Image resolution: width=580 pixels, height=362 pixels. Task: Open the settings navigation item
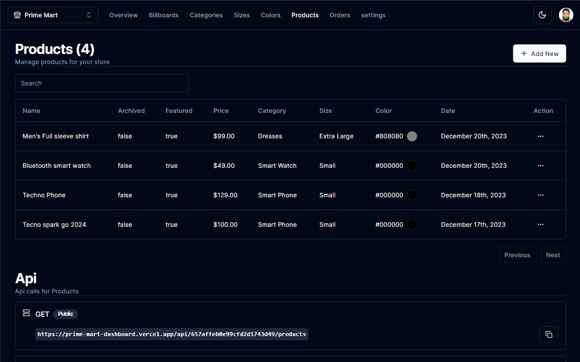pyautogui.click(x=373, y=15)
